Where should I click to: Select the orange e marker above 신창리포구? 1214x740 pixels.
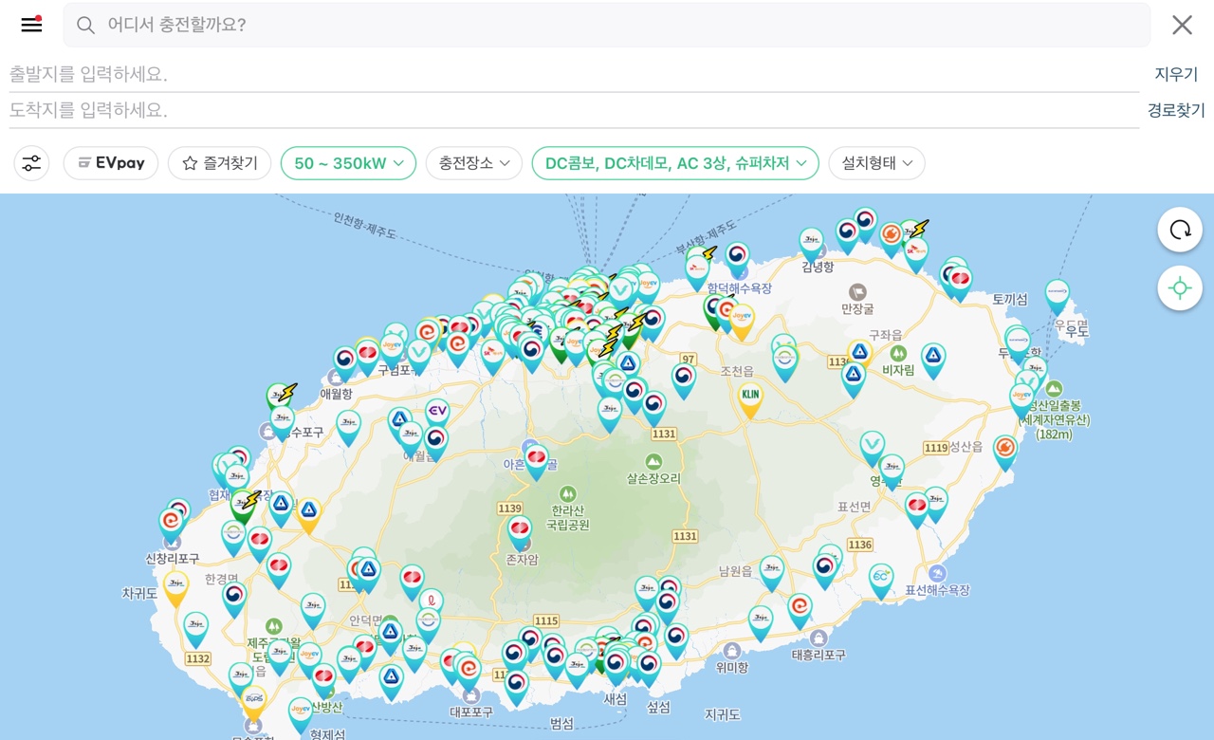coord(171,525)
